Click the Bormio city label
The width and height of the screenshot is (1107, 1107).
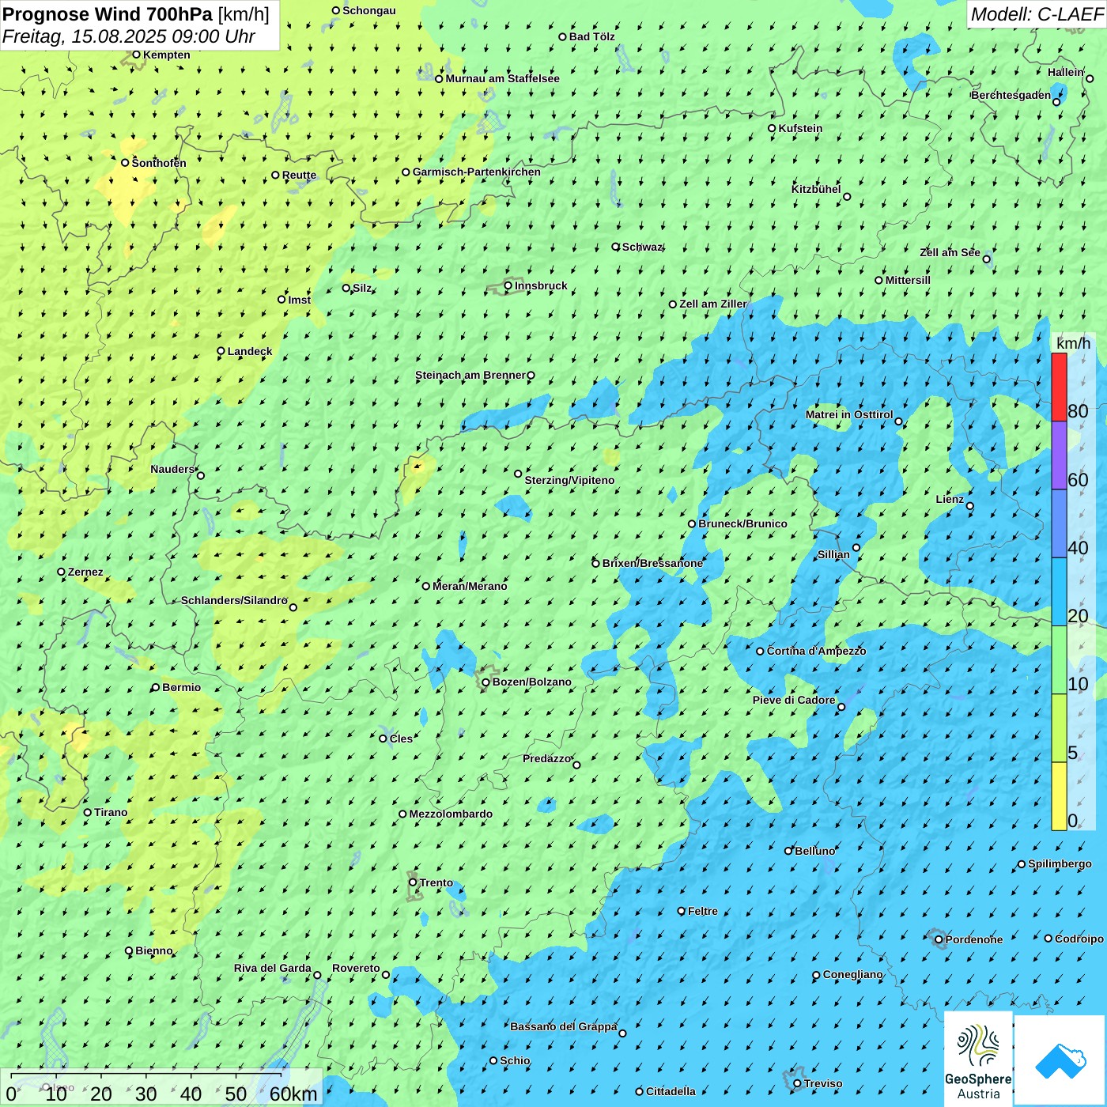tap(181, 687)
